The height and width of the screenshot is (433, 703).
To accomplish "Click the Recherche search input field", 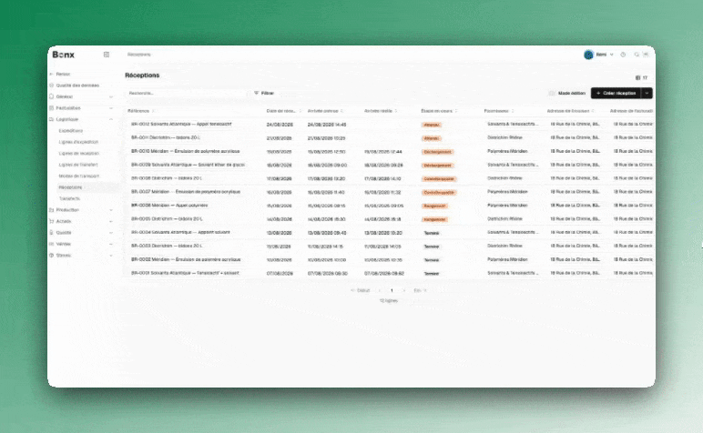I will (x=187, y=93).
